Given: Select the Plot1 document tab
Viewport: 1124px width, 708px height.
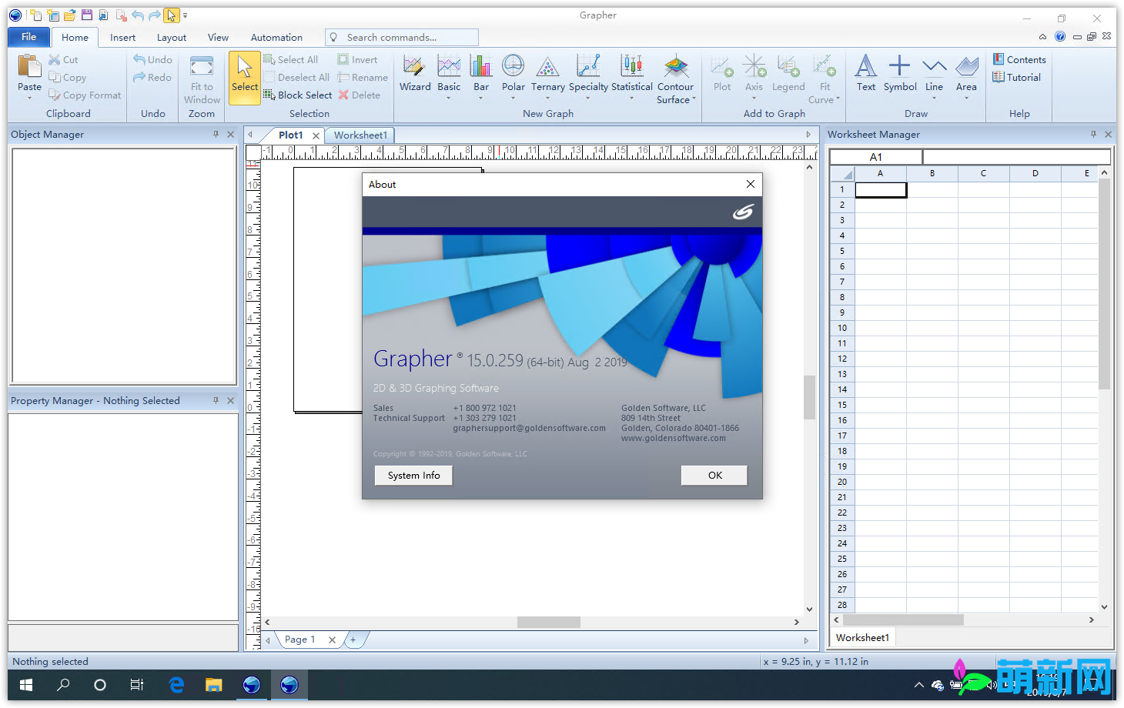Looking at the screenshot, I should (290, 135).
